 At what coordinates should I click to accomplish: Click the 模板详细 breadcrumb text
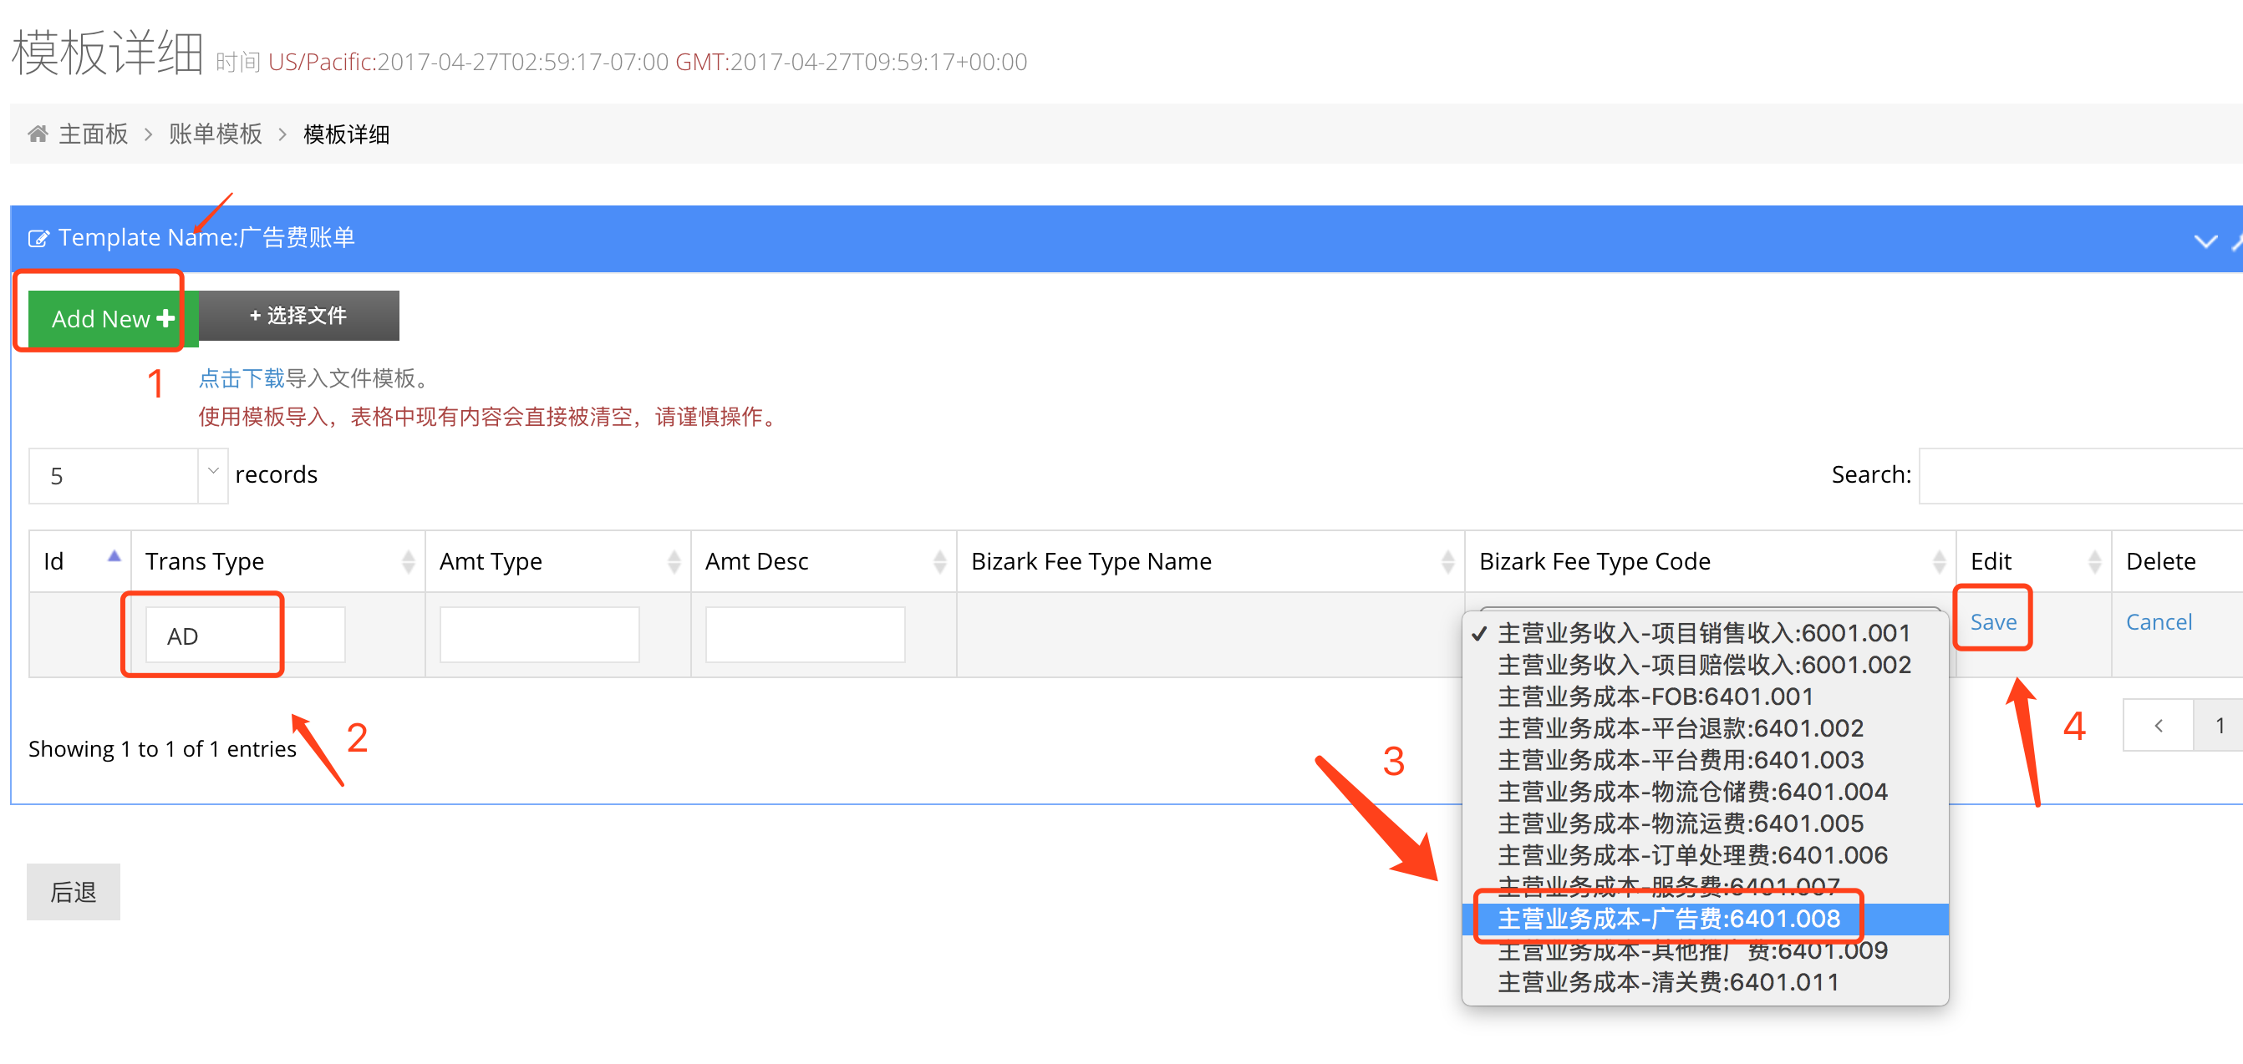pos(346,134)
